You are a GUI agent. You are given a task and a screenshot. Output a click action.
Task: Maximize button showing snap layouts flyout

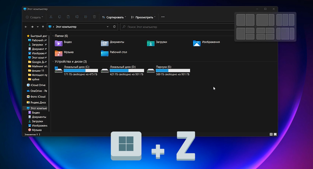click(265, 9)
